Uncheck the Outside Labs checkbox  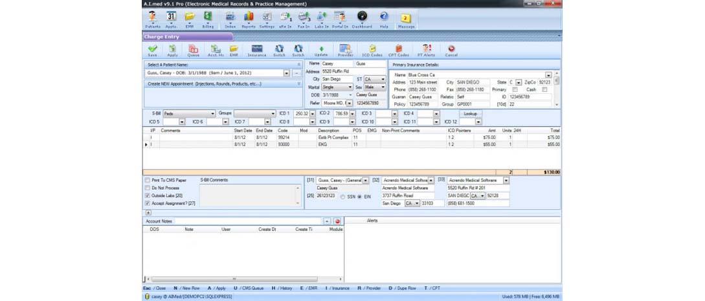(148, 195)
